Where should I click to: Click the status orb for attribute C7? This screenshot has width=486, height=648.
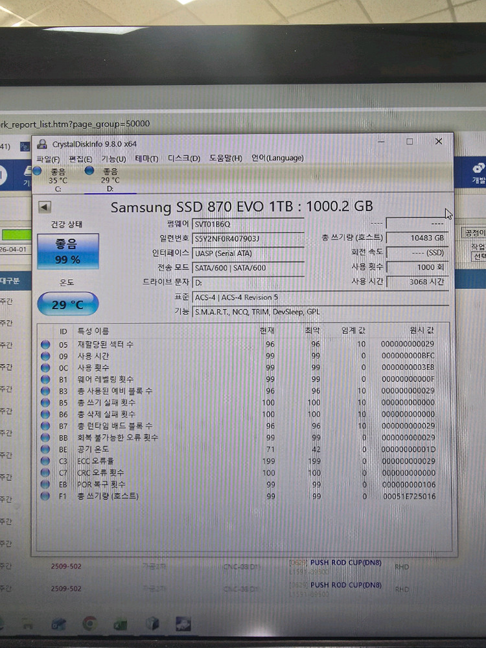[45, 473]
